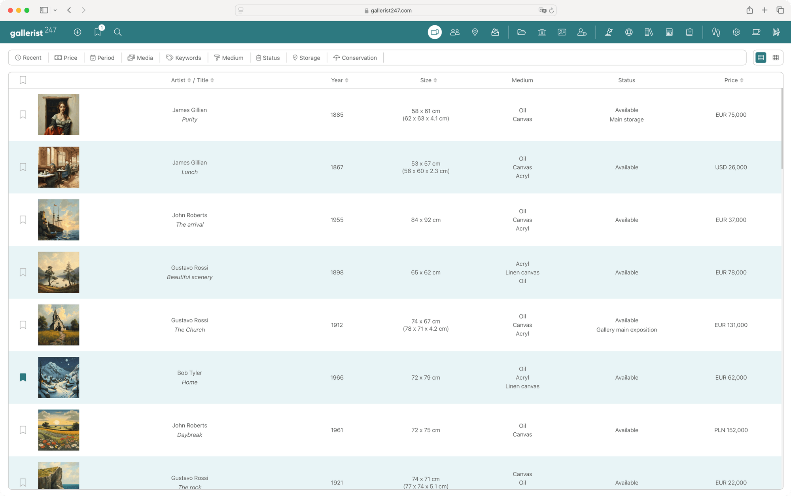Switch to grid view layout
The image size is (791, 496).
pos(776,58)
